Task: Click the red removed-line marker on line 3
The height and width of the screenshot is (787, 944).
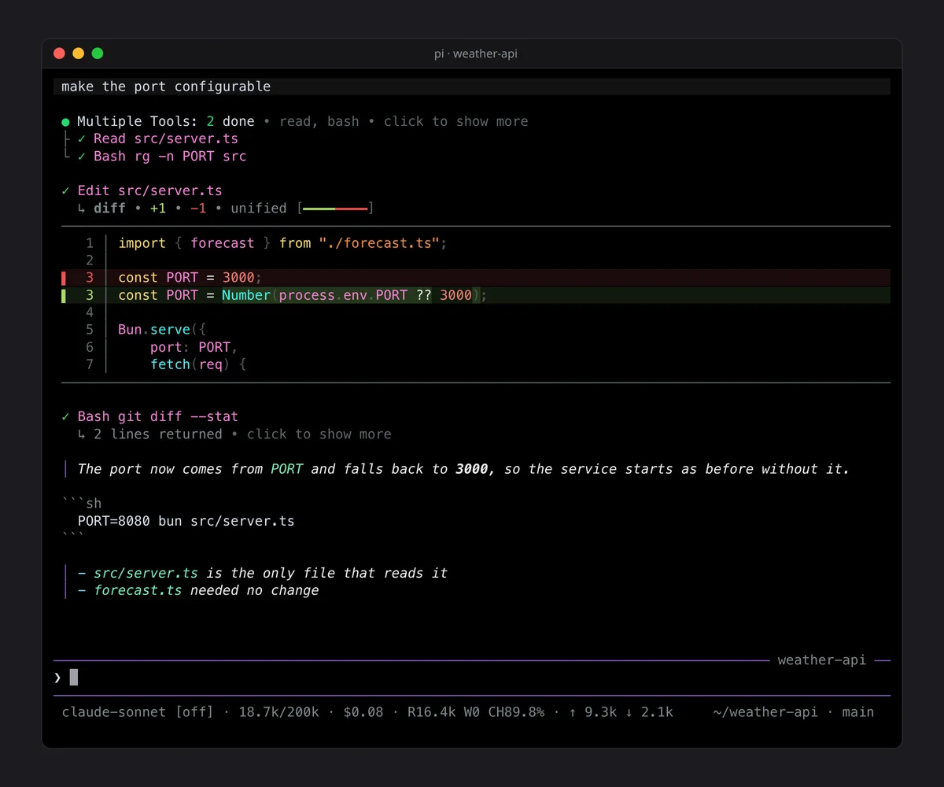Action: (x=64, y=278)
